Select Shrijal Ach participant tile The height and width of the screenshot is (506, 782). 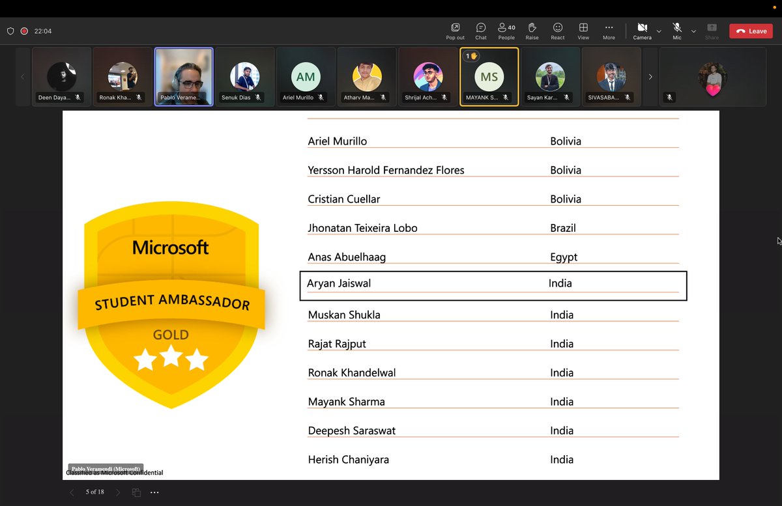(428, 77)
